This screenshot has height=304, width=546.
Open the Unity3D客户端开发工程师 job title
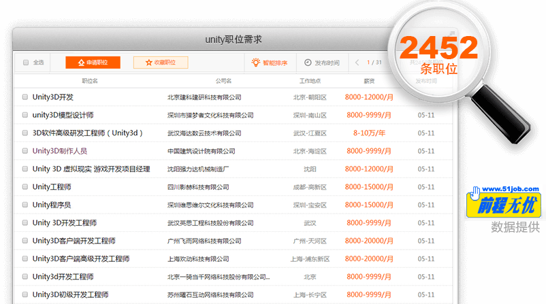(x=74, y=241)
